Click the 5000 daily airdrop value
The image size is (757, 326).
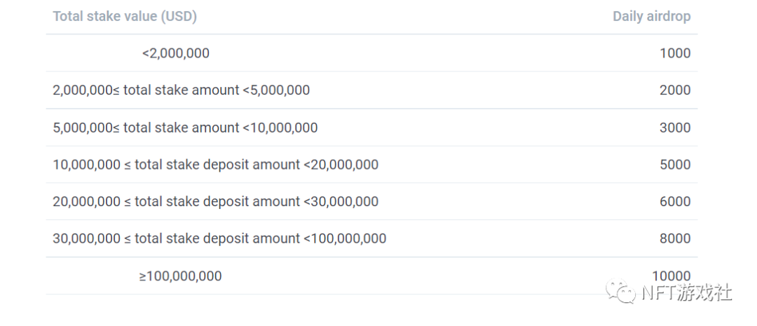674,165
